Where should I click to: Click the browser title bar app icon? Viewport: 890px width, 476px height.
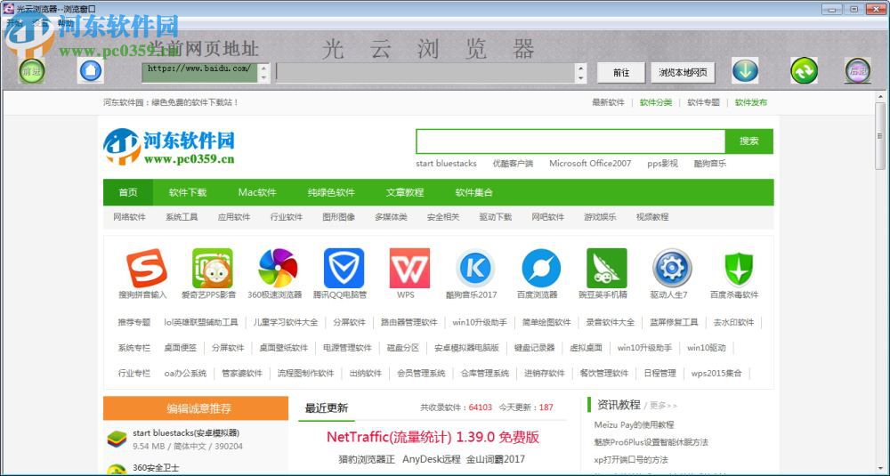click(8, 9)
